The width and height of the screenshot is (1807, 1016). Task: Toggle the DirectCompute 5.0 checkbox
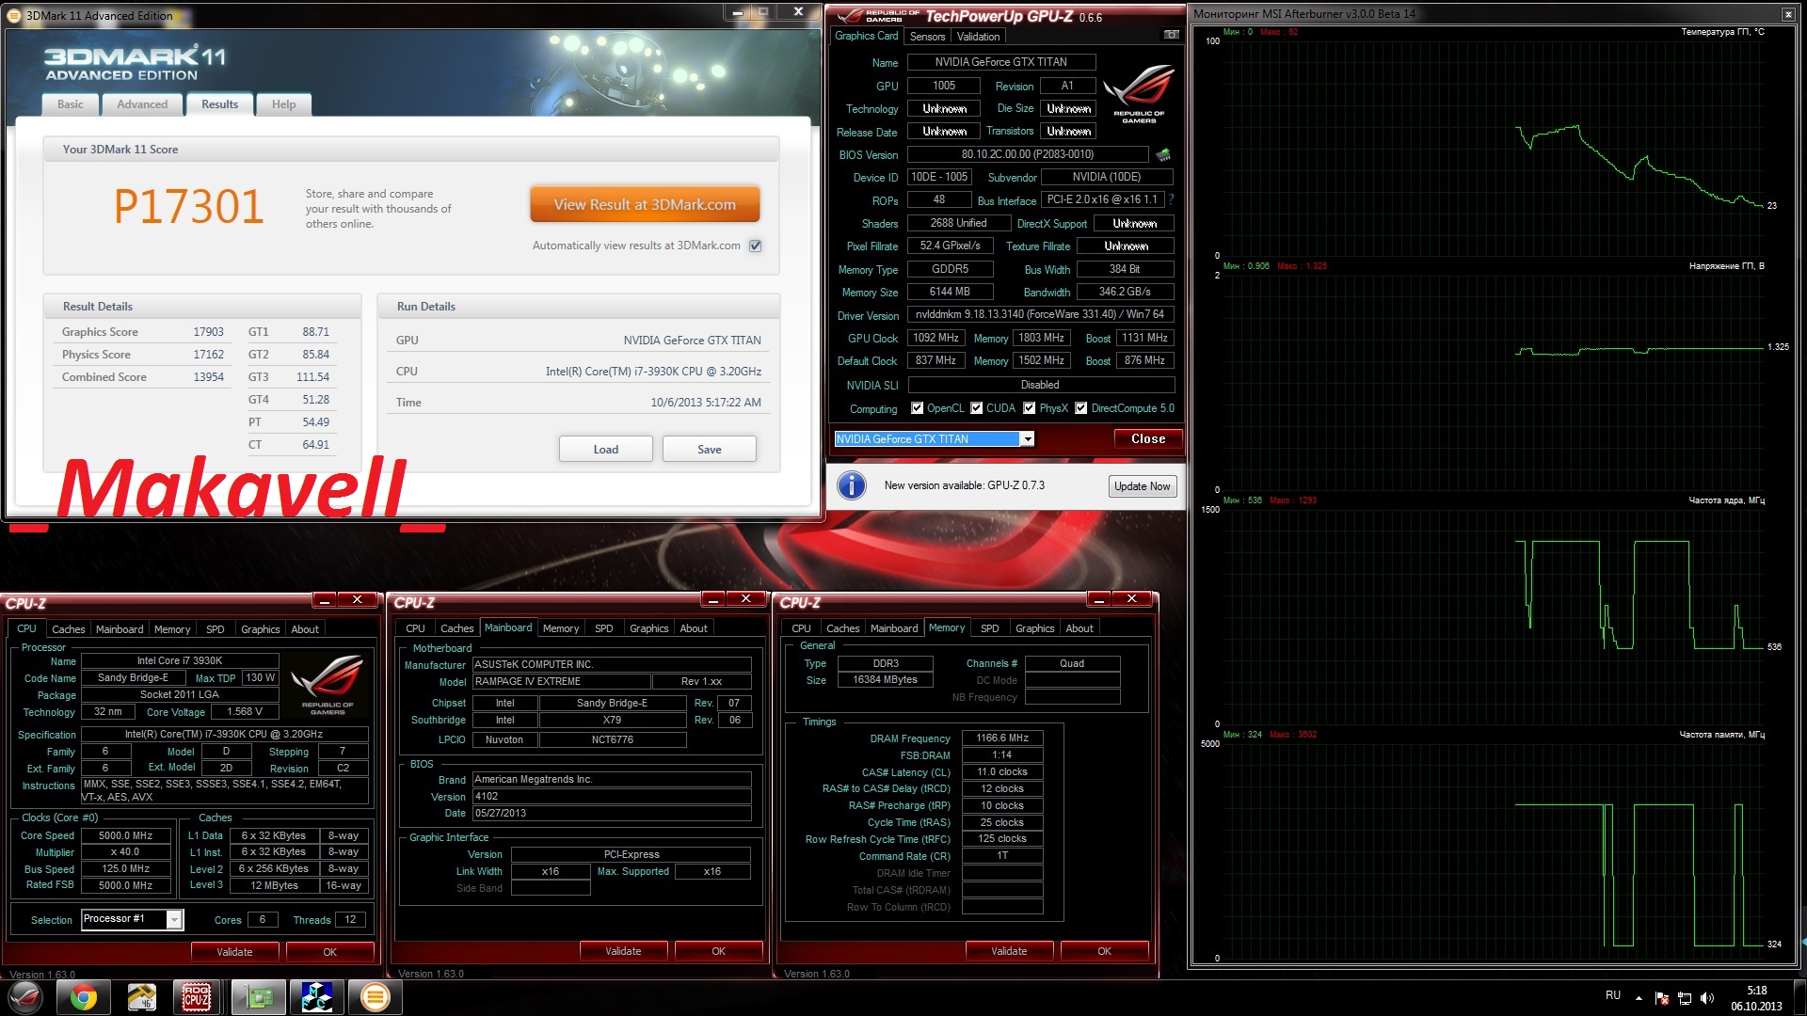1081,408
